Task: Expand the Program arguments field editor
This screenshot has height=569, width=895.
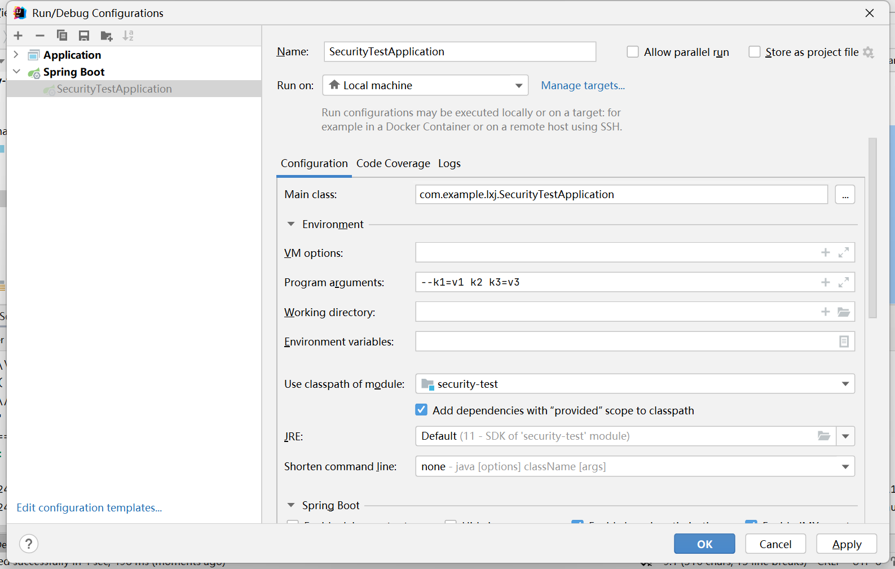Action: (843, 282)
